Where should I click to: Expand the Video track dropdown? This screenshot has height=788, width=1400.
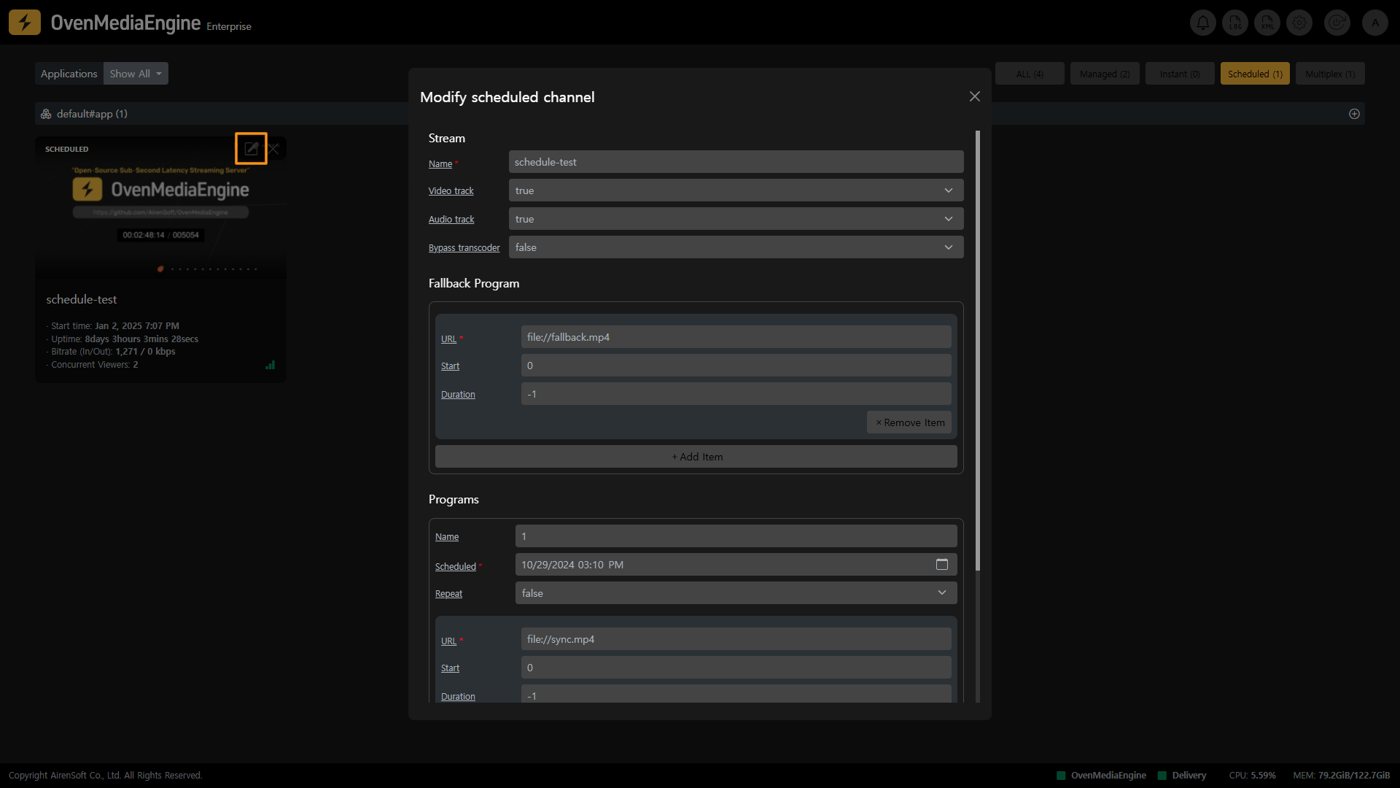coord(736,190)
